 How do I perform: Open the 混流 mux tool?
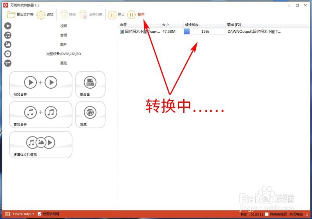pos(90,115)
